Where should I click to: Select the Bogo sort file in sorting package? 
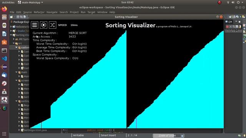[25, 105]
